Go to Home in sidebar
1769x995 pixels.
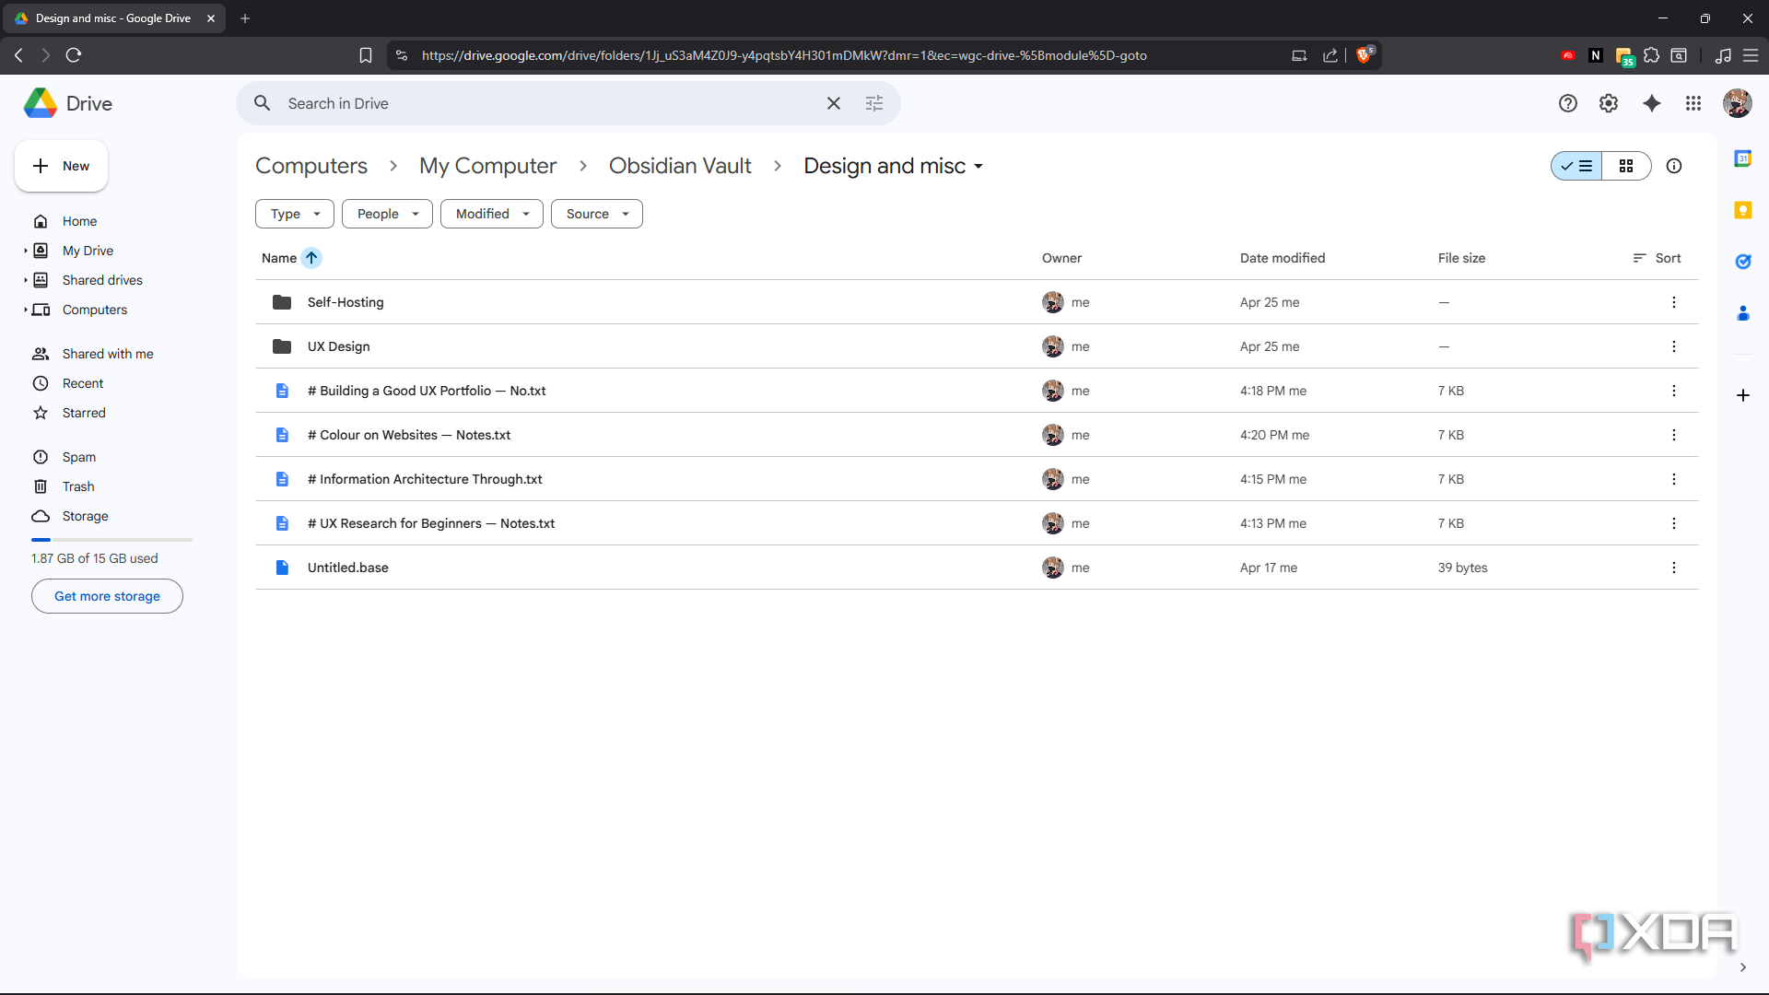[x=79, y=221]
